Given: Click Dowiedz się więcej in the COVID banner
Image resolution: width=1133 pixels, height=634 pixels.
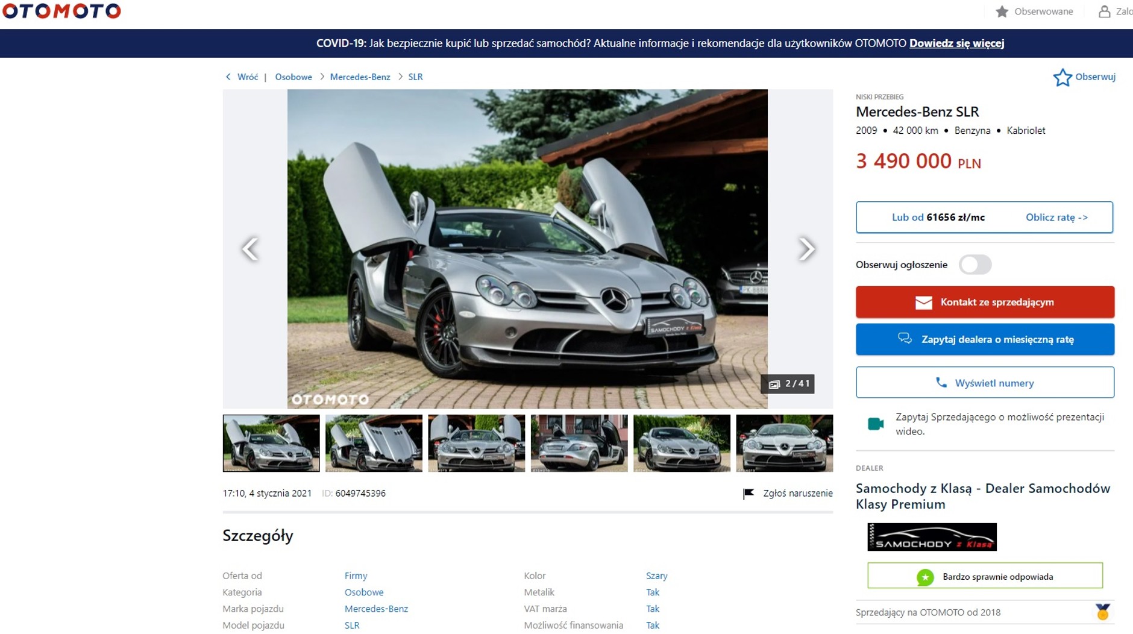Looking at the screenshot, I should pos(956,43).
